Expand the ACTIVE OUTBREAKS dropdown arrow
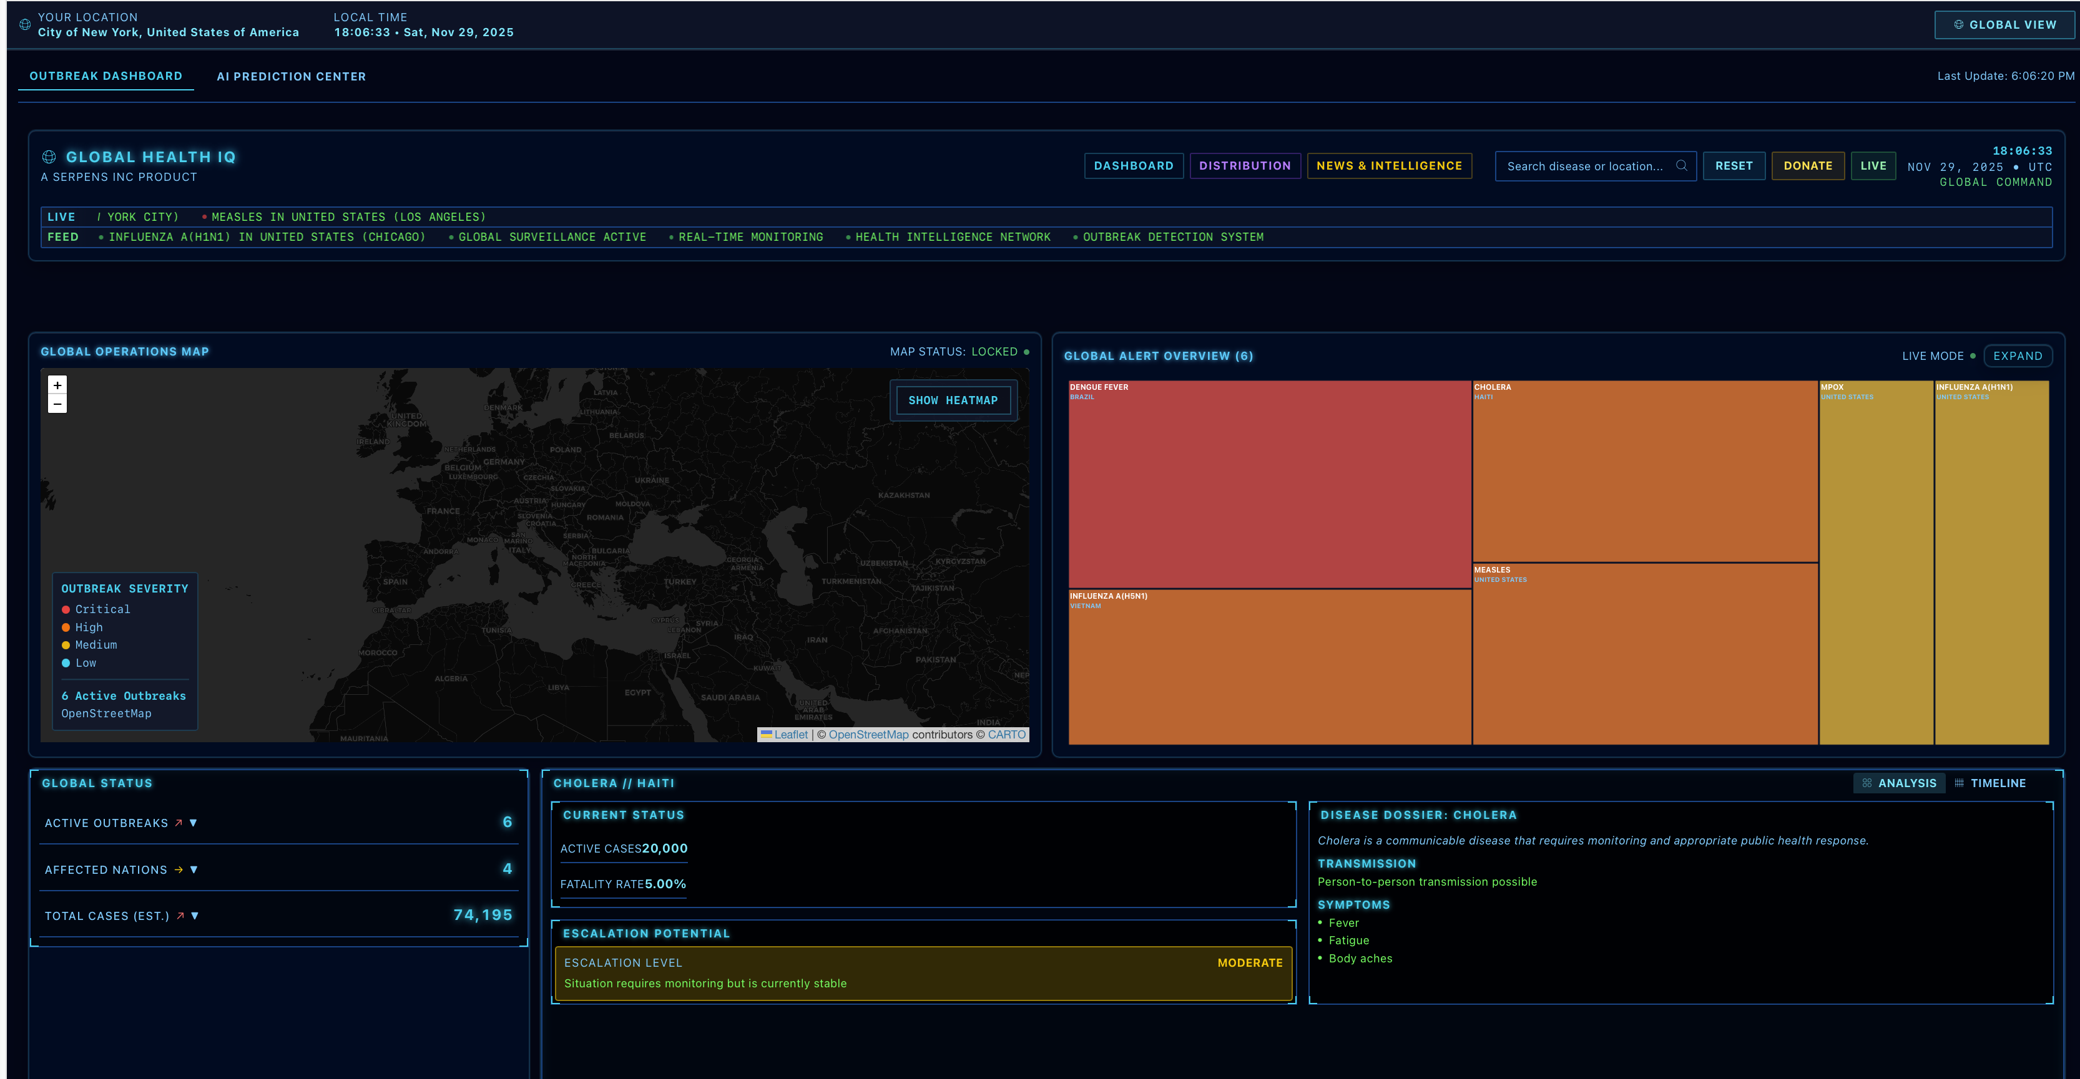The height and width of the screenshot is (1079, 2080). coord(193,823)
